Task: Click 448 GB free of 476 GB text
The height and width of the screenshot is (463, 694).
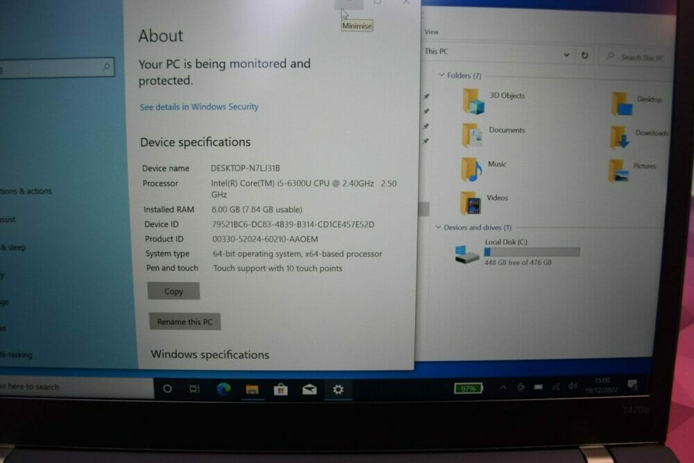Action: (518, 262)
